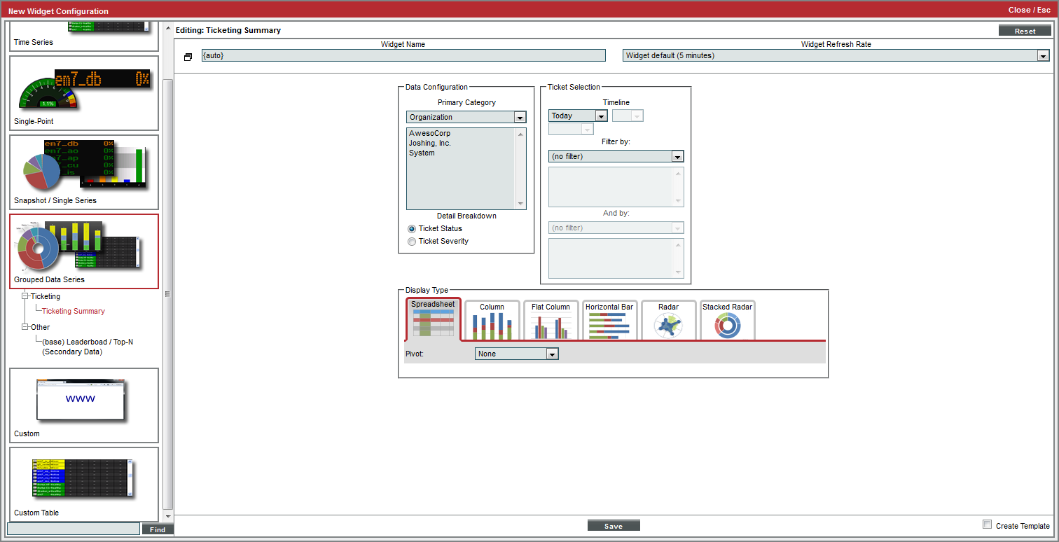Select the Stacked Radar chart icon

(x=727, y=324)
